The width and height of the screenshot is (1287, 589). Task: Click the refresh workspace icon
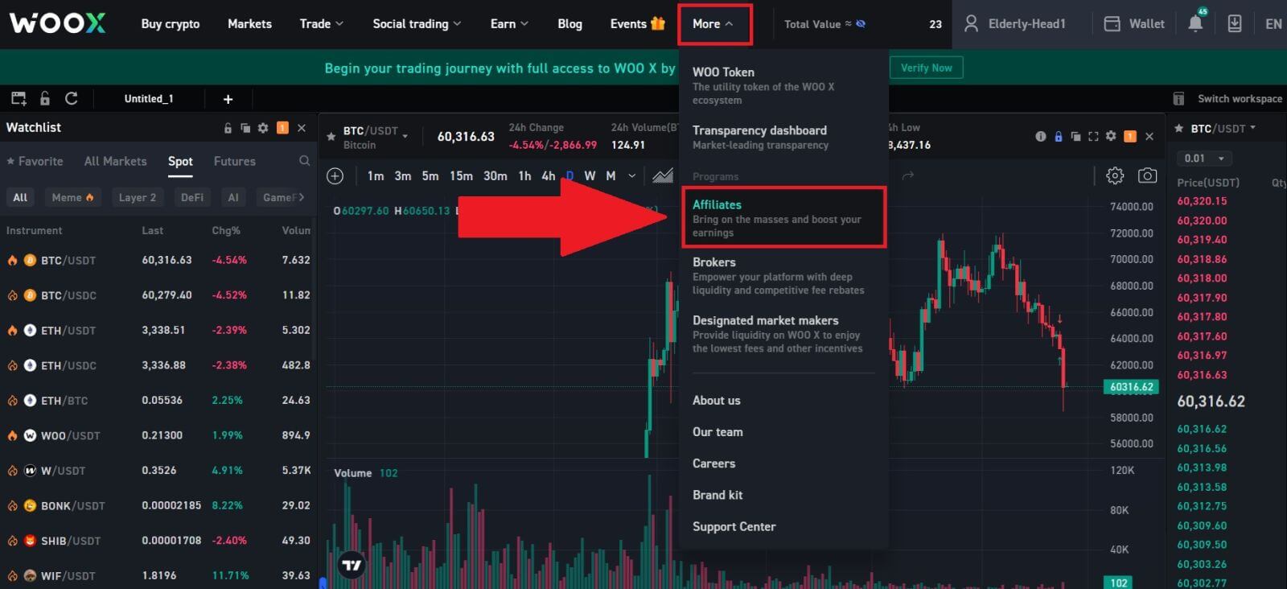[72, 98]
